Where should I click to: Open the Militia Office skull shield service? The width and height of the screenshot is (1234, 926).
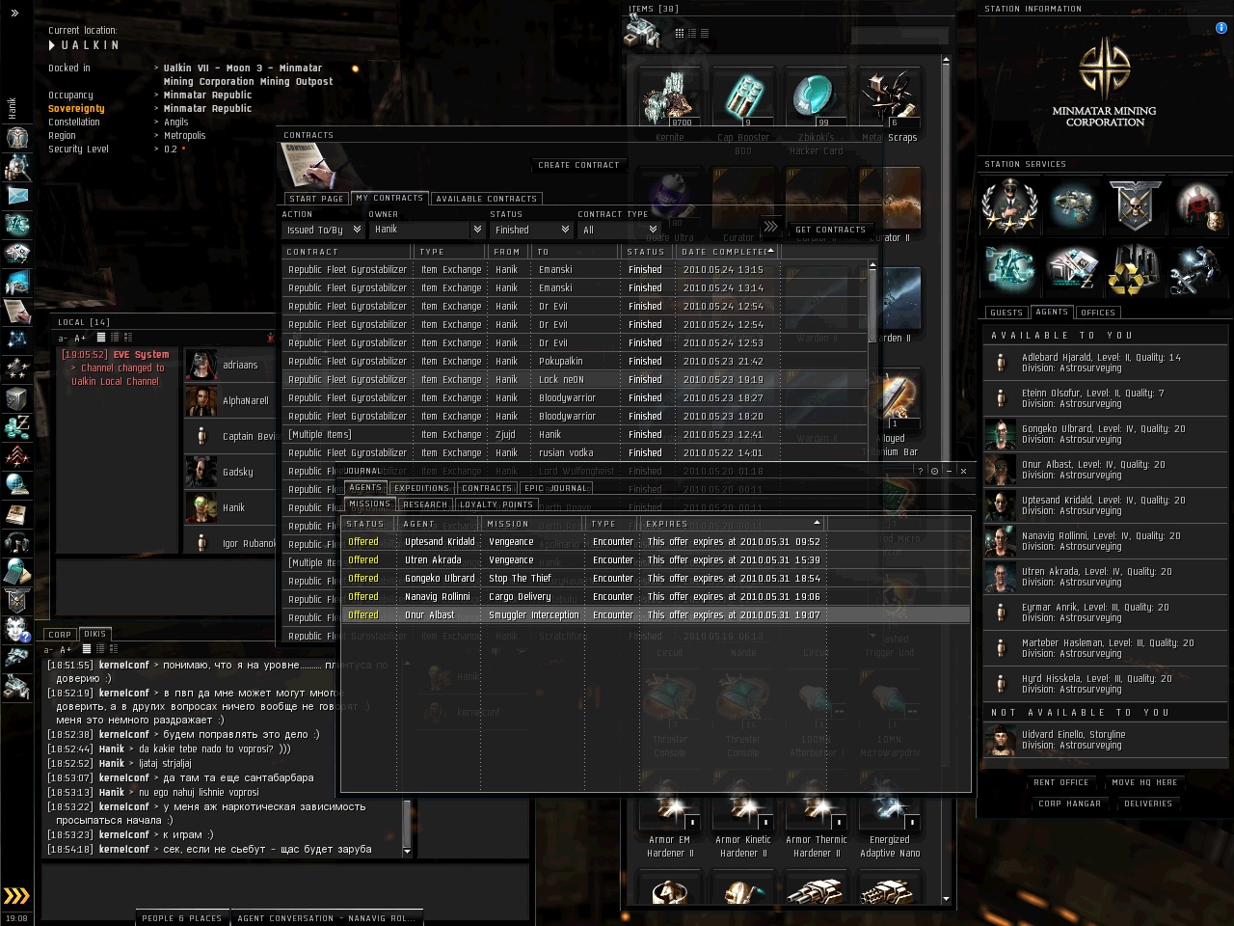pyautogui.click(x=1135, y=206)
